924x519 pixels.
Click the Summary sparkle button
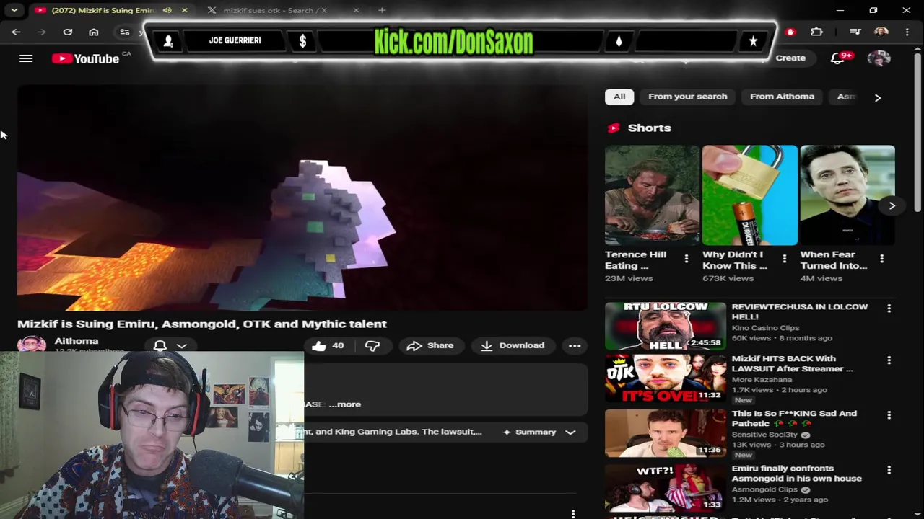point(529,432)
